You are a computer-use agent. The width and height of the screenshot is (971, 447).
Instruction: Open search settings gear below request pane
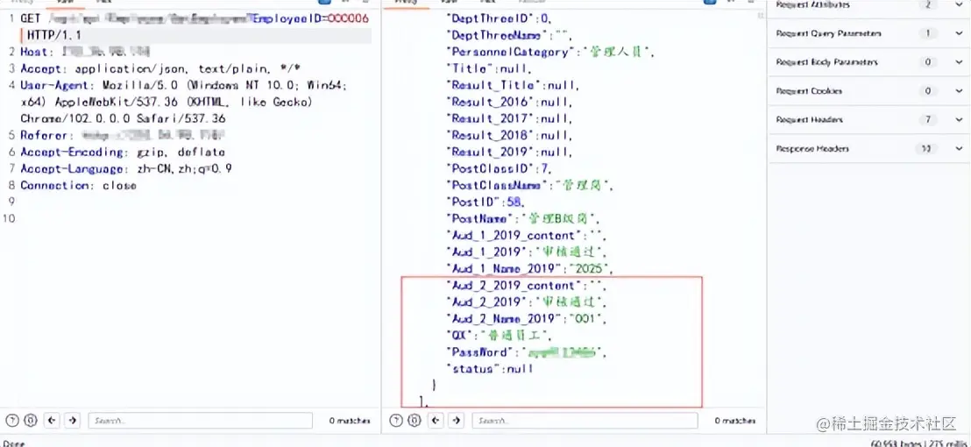[31, 421]
